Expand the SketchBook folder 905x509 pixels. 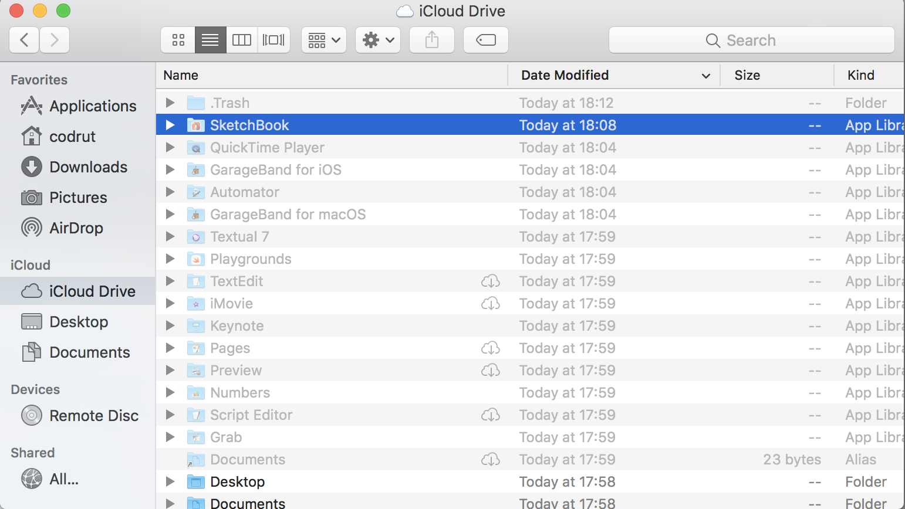click(x=170, y=125)
